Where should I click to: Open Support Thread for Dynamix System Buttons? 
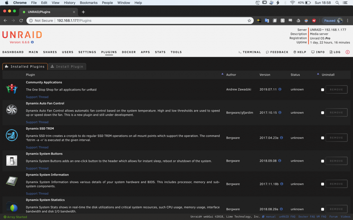pyautogui.click(x=37, y=168)
